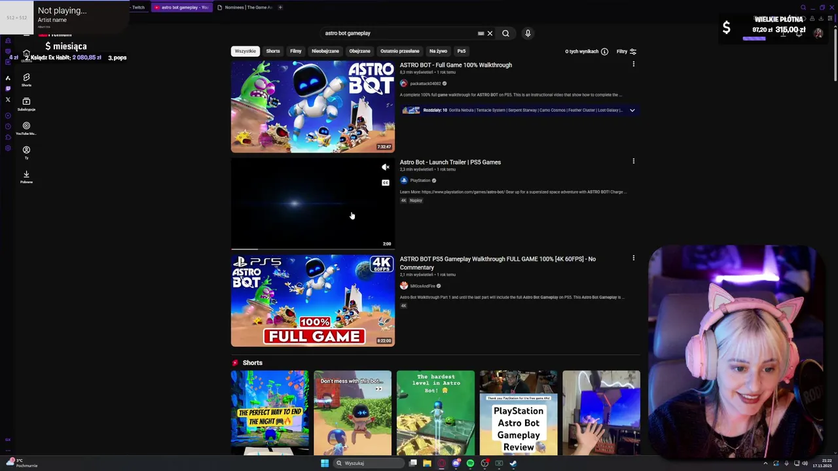Select the Ostatnio przesłane filter chip

click(x=400, y=51)
